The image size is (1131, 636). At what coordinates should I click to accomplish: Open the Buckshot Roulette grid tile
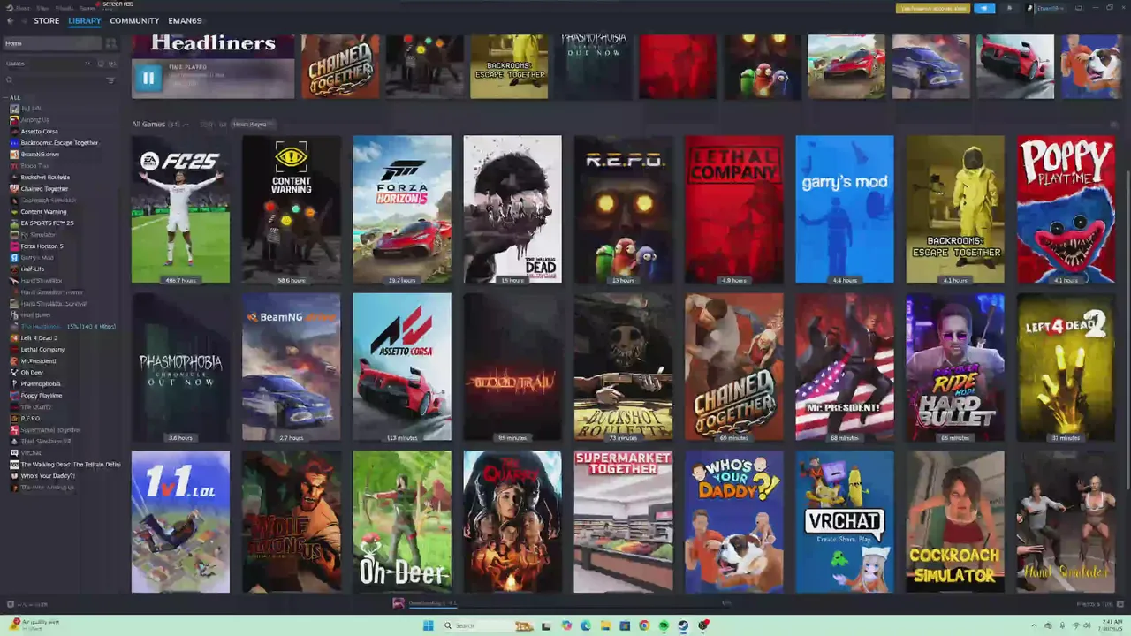click(x=623, y=367)
